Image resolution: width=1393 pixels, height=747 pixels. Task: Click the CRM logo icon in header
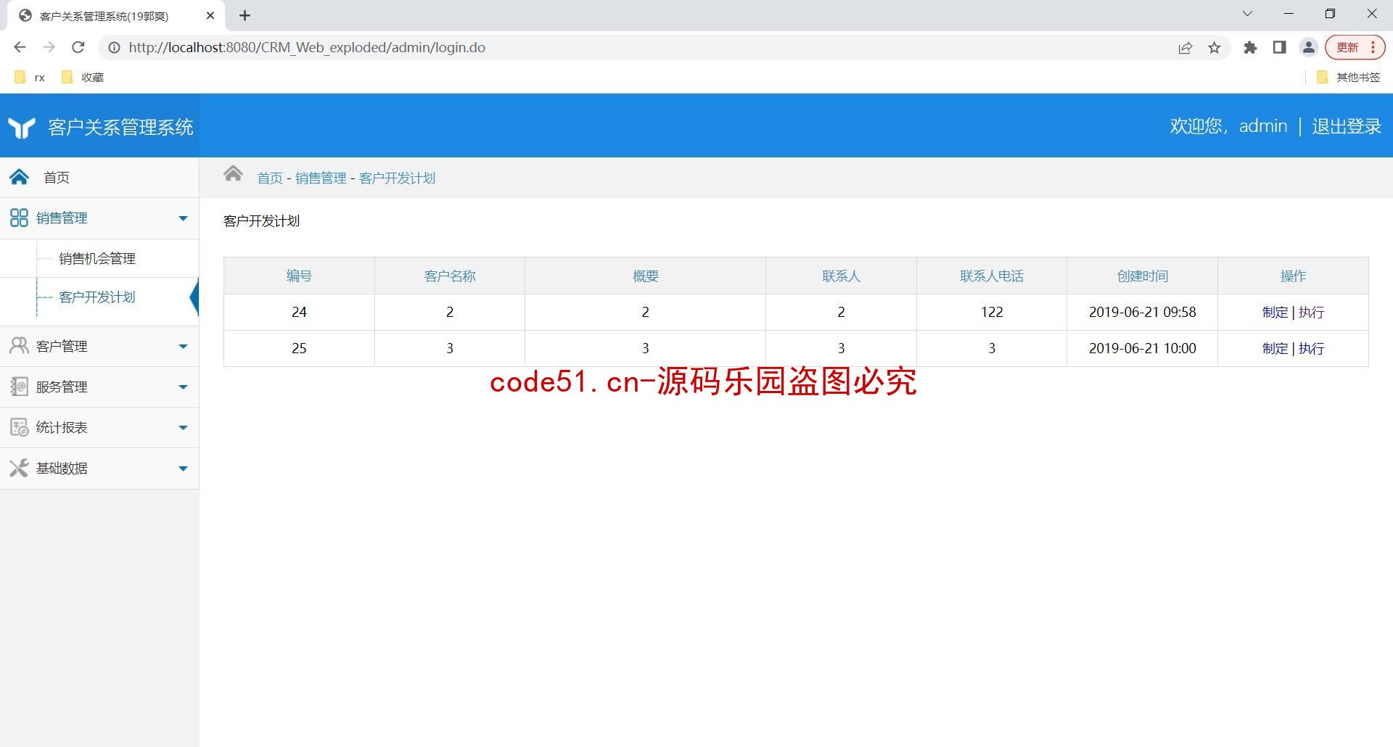point(22,128)
